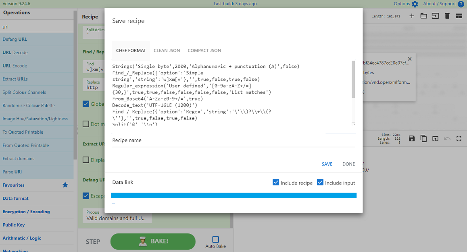The height and width of the screenshot is (252, 467).
Task: Open Process dropdown showing Valid domains
Action: [117, 216]
